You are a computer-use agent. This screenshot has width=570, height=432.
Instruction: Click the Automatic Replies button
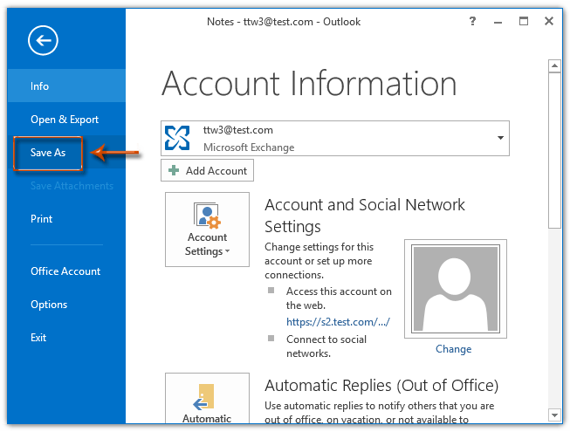click(x=207, y=398)
